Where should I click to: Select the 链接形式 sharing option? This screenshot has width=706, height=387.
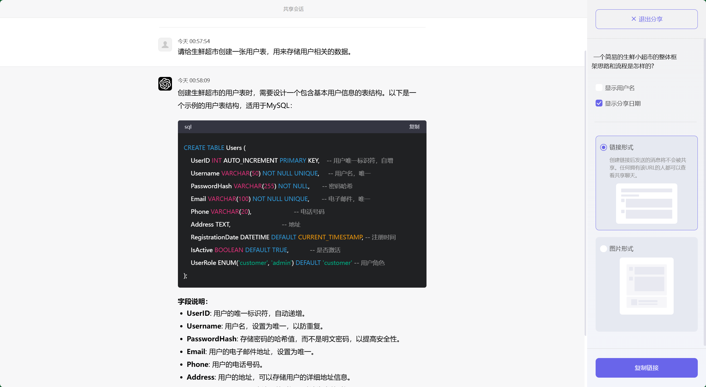603,147
